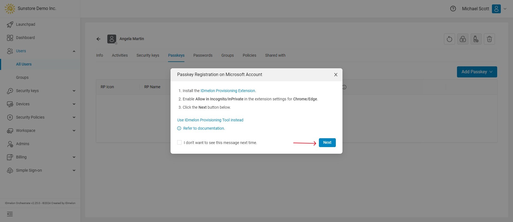Click the RP Name column header
The height and width of the screenshot is (222, 513).
pyautogui.click(x=152, y=87)
